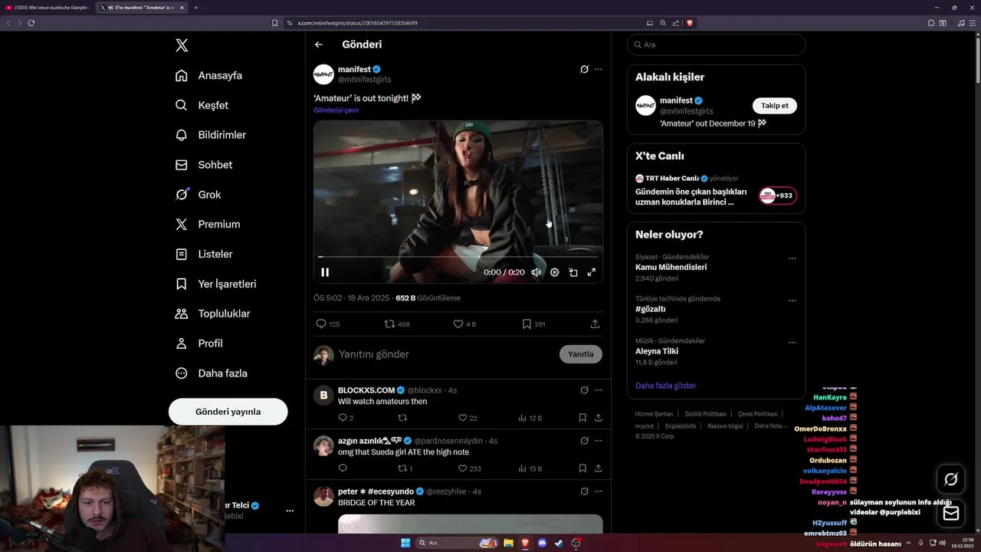Viewport: 981px width, 552px height.
Task: Open more options for #gözaltı trend
Action: point(792,301)
